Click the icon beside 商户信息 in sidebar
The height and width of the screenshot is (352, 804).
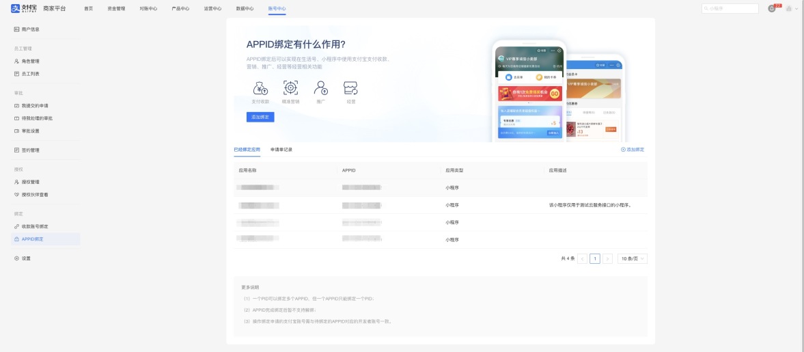[x=17, y=29]
